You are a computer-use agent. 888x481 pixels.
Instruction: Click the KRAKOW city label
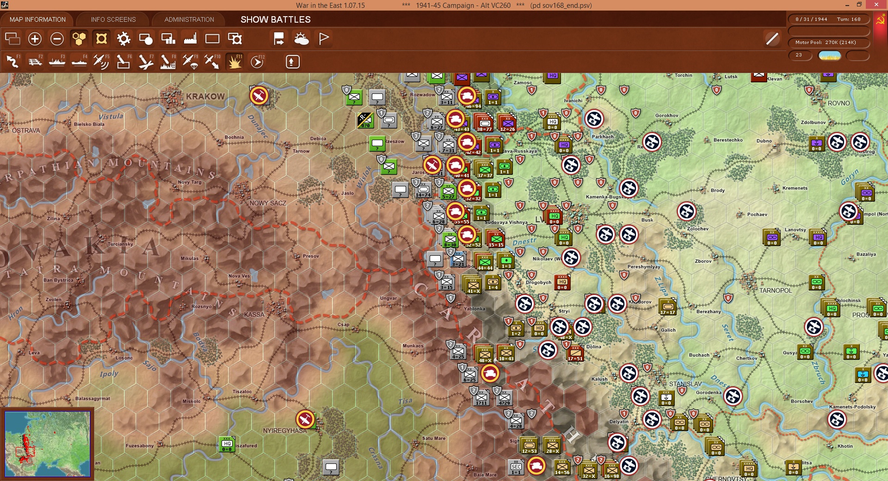(205, 97)
